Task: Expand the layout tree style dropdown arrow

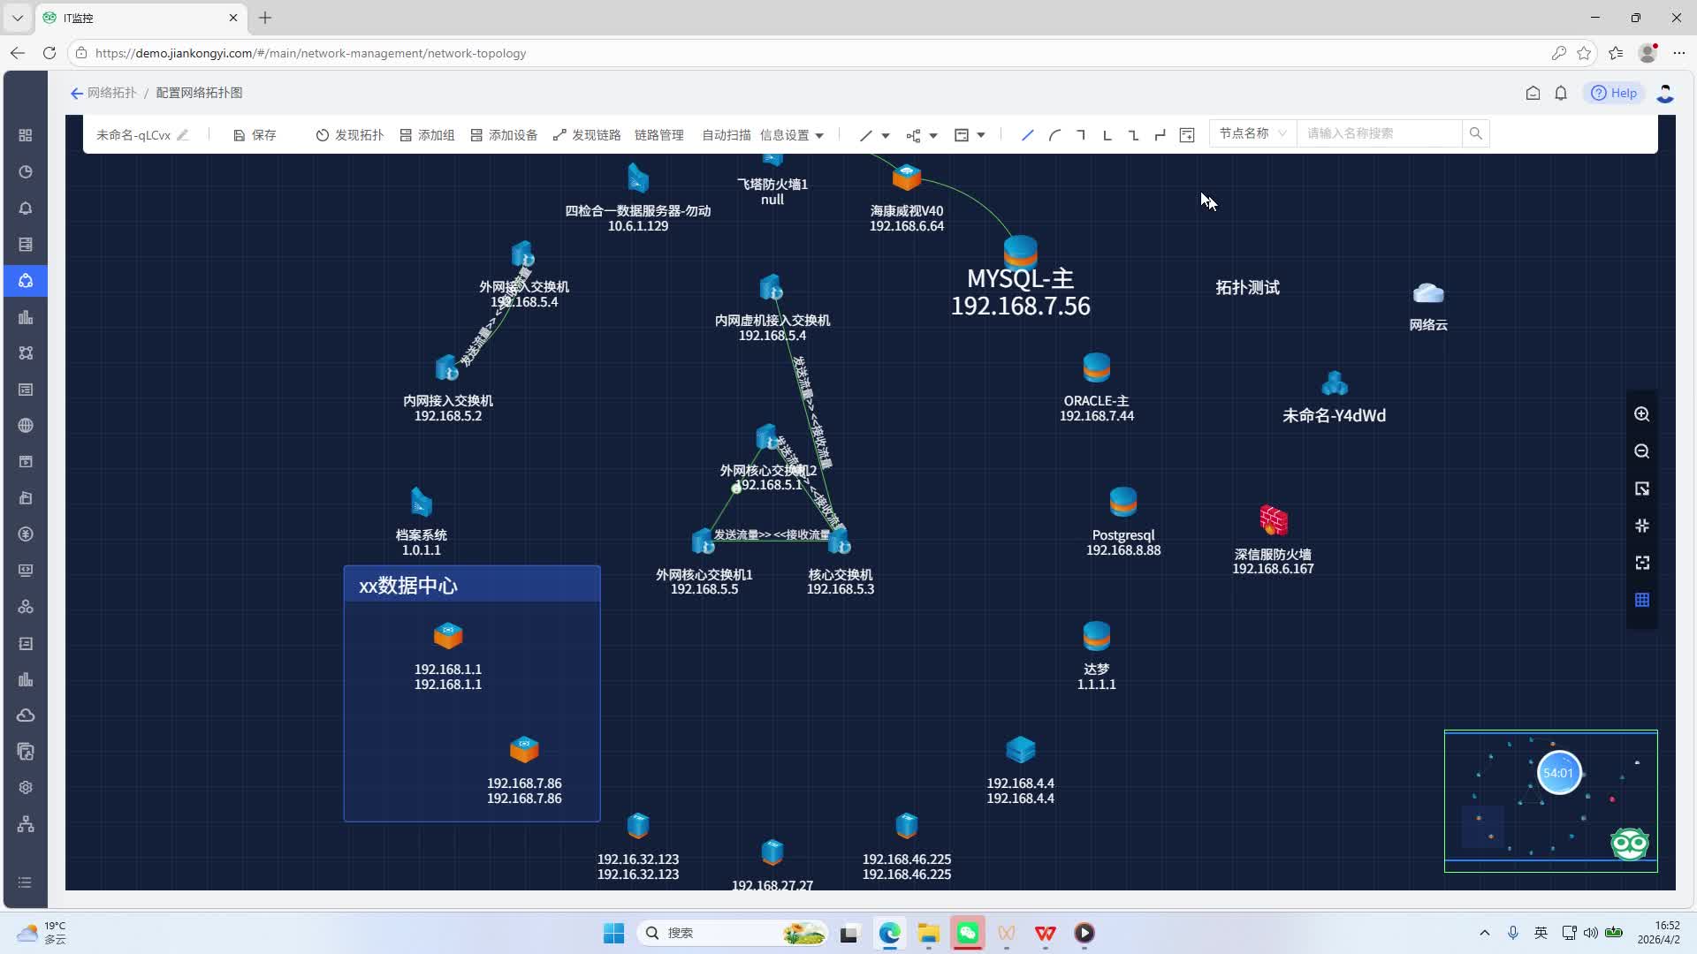Action: click(x=933, y=136)
